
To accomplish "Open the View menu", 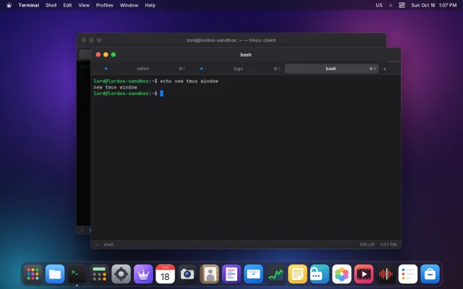I will tap(84, 5).
